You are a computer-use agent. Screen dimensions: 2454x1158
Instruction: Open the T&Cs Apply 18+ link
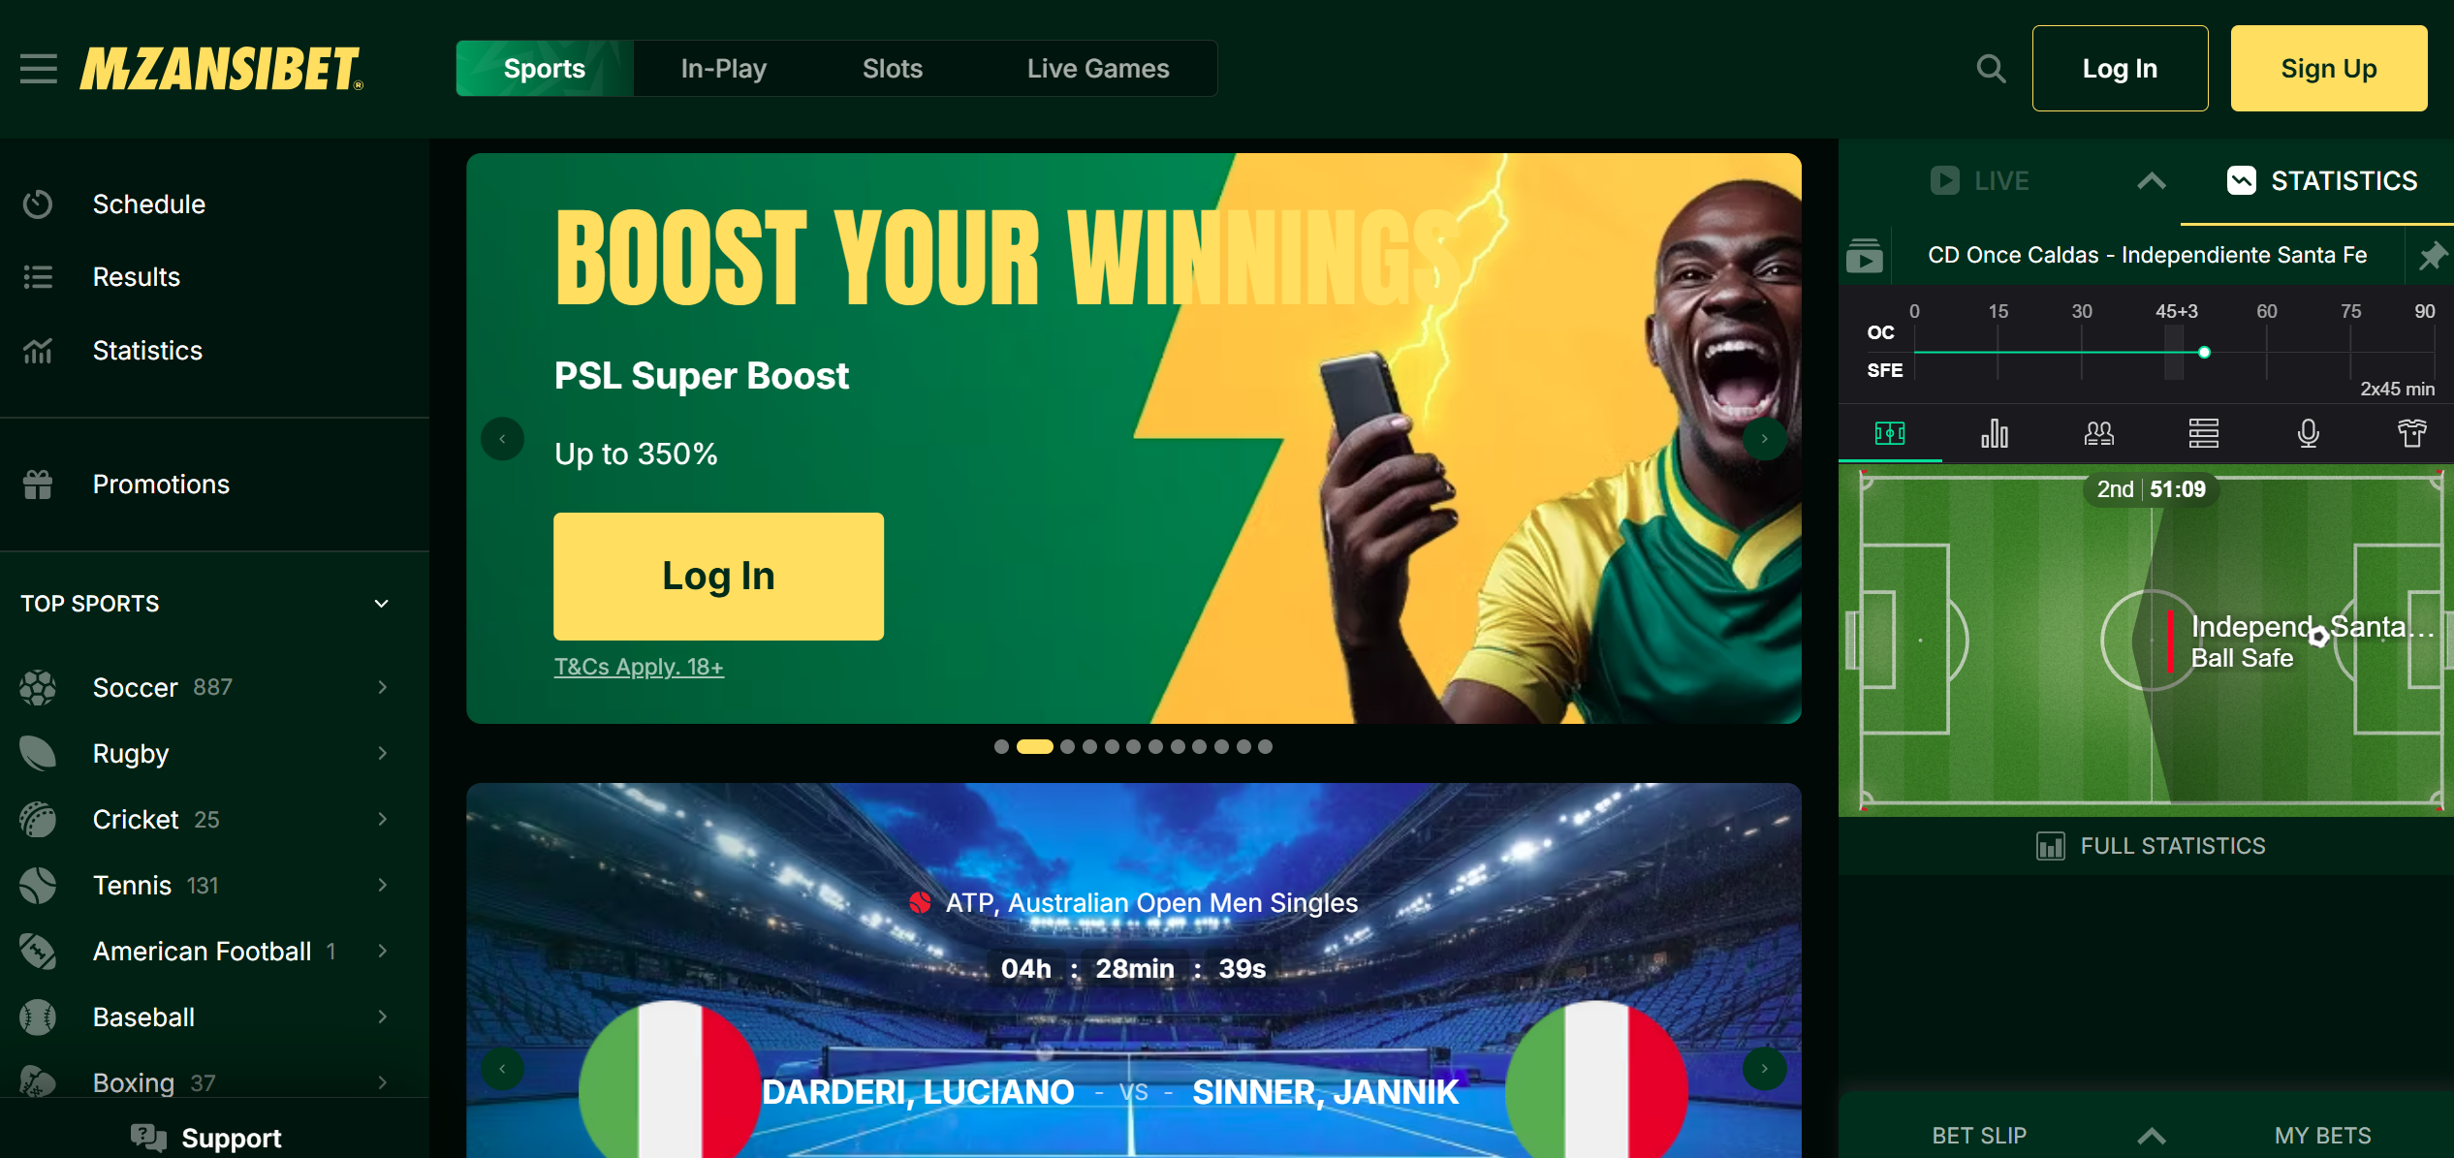click(639, 667)
